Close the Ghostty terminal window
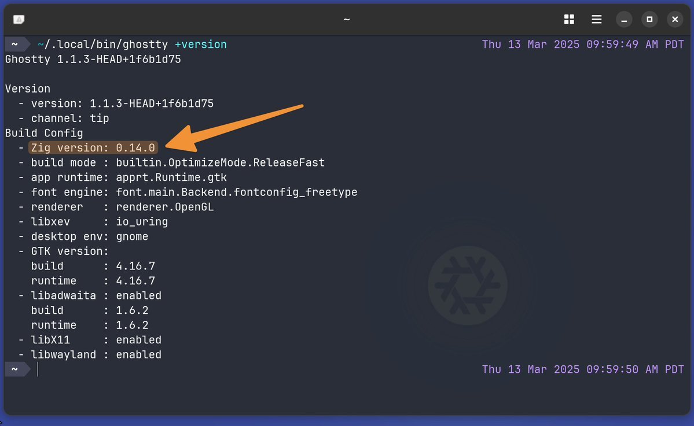694x426 pixels. 675,20
